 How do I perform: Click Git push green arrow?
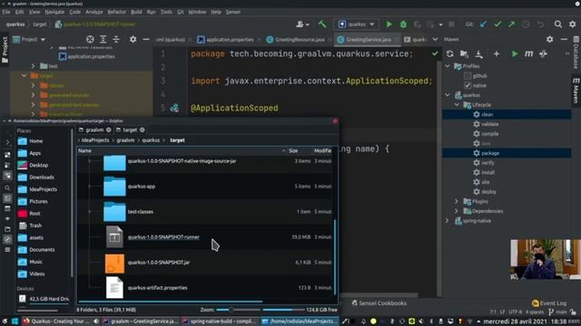(x=512, y=24)
